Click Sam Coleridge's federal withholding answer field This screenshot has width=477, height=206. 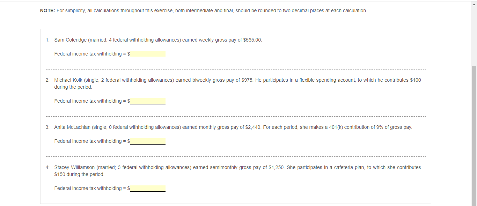point(148,54)
